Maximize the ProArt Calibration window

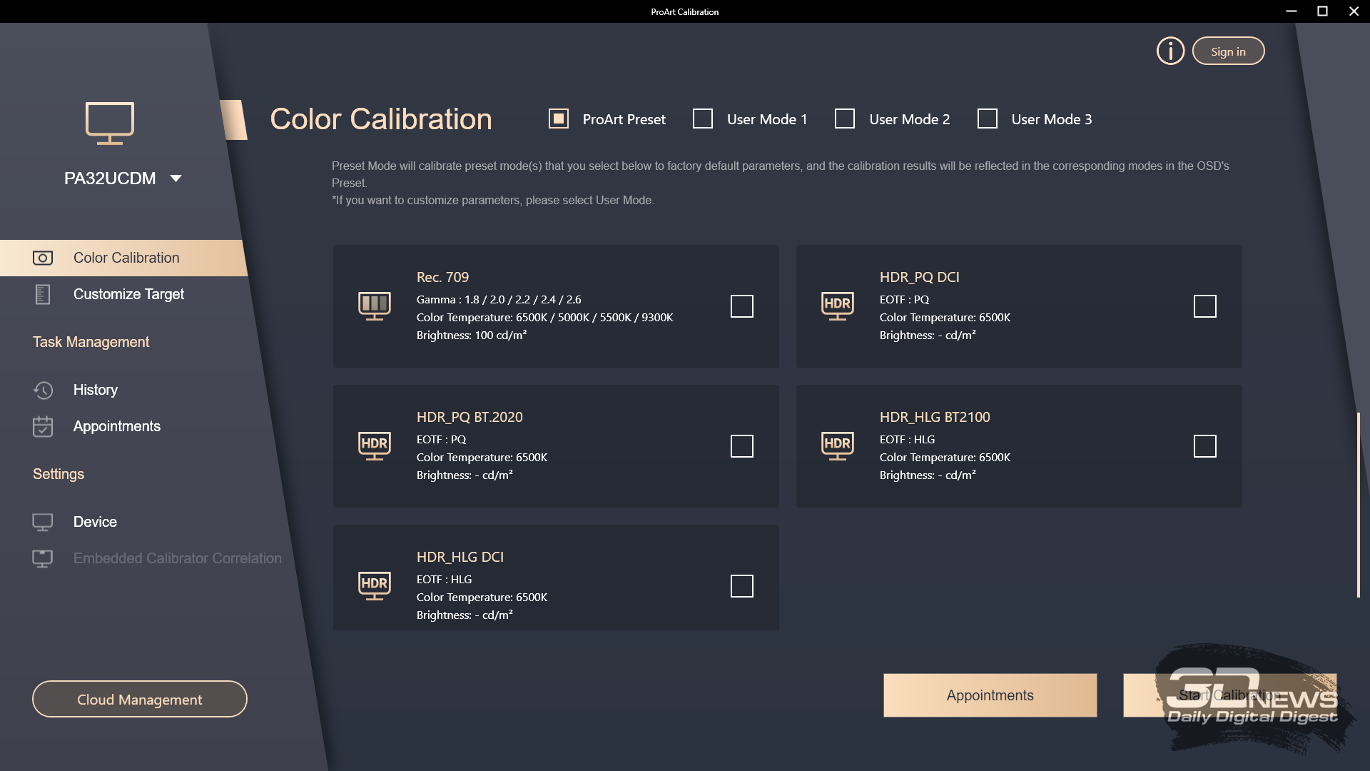pos(1322,11)
